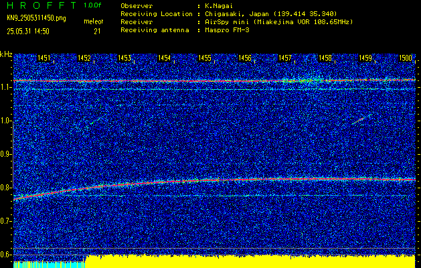Image resolution: width=421 pixels, height=268 pixels.
Task: Click the meteor label text
Action: 94,21
